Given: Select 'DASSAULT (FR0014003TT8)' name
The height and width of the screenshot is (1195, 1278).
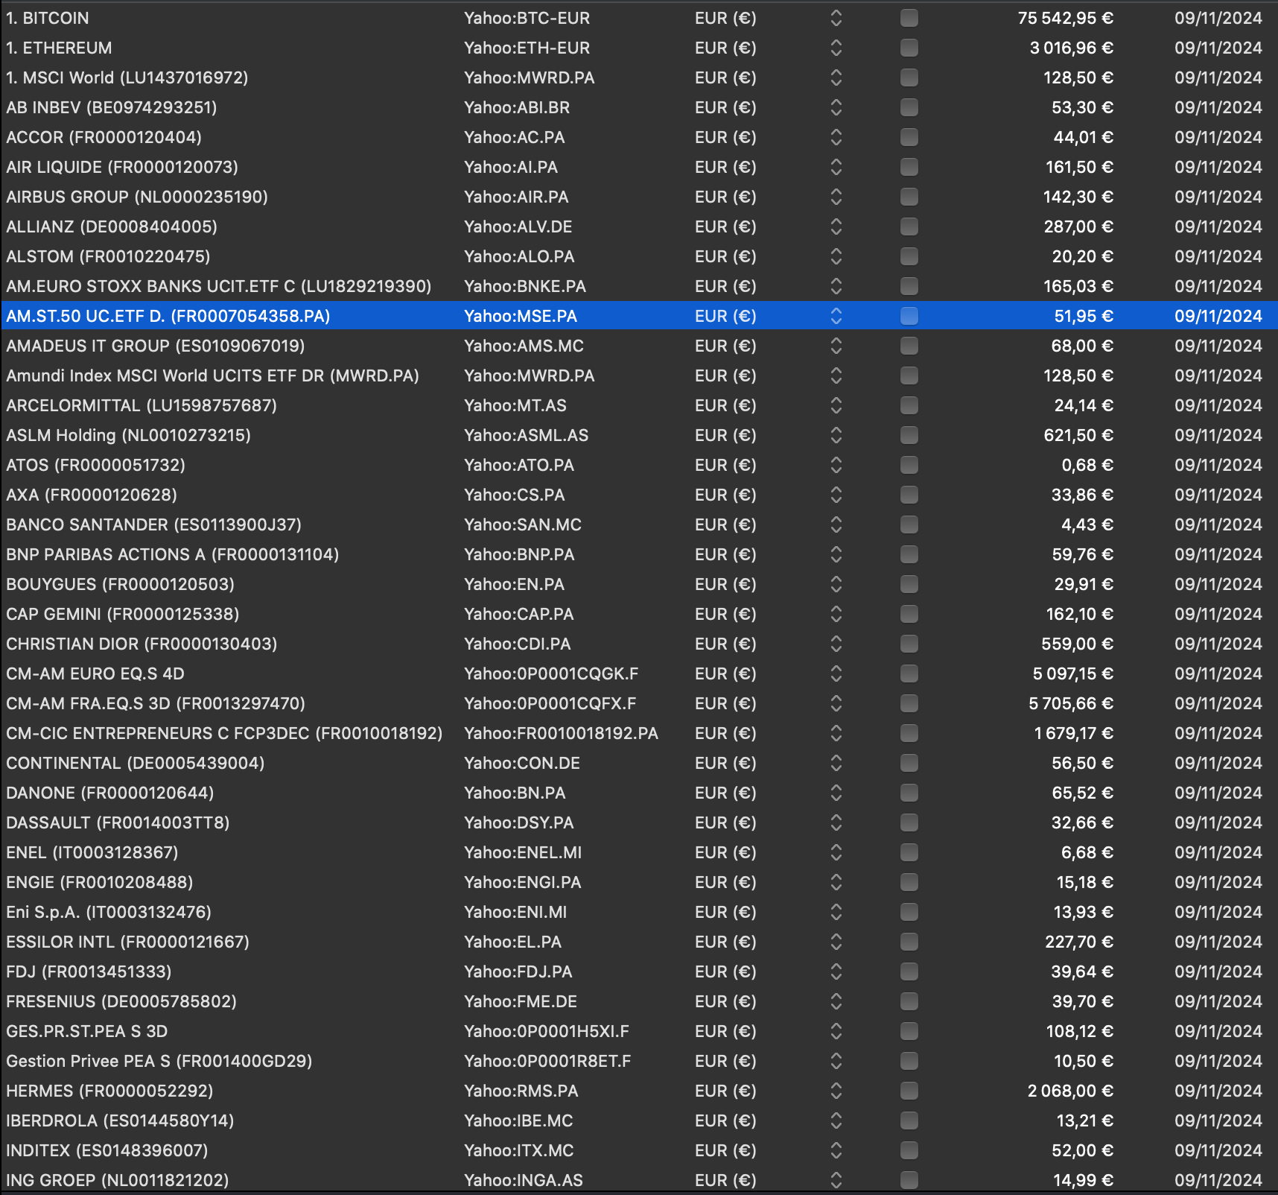Looking at the screenshot, I should coord(118,822).
